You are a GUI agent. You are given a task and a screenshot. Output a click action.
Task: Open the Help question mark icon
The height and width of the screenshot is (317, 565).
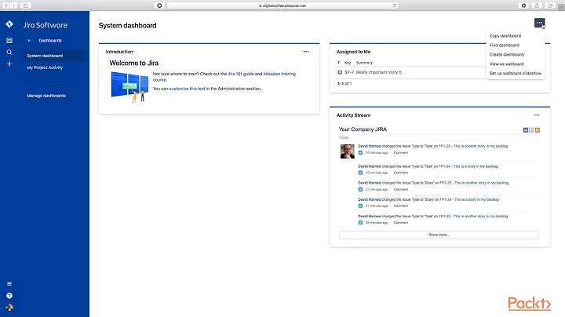(9, 296)
